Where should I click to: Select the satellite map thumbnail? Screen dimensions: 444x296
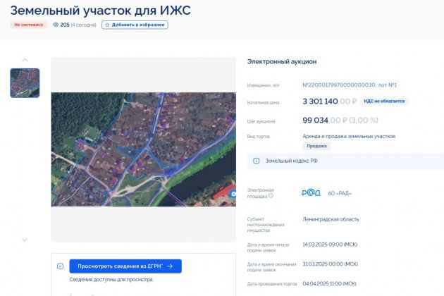pyautogui.click(x=25, y=83)
